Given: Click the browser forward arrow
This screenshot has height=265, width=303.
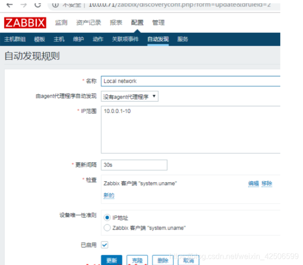Looking at the screenshot, I should [x=24, y=5].
